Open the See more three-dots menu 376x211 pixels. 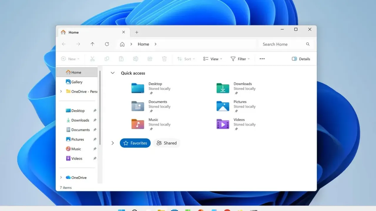tap(262, 59)
